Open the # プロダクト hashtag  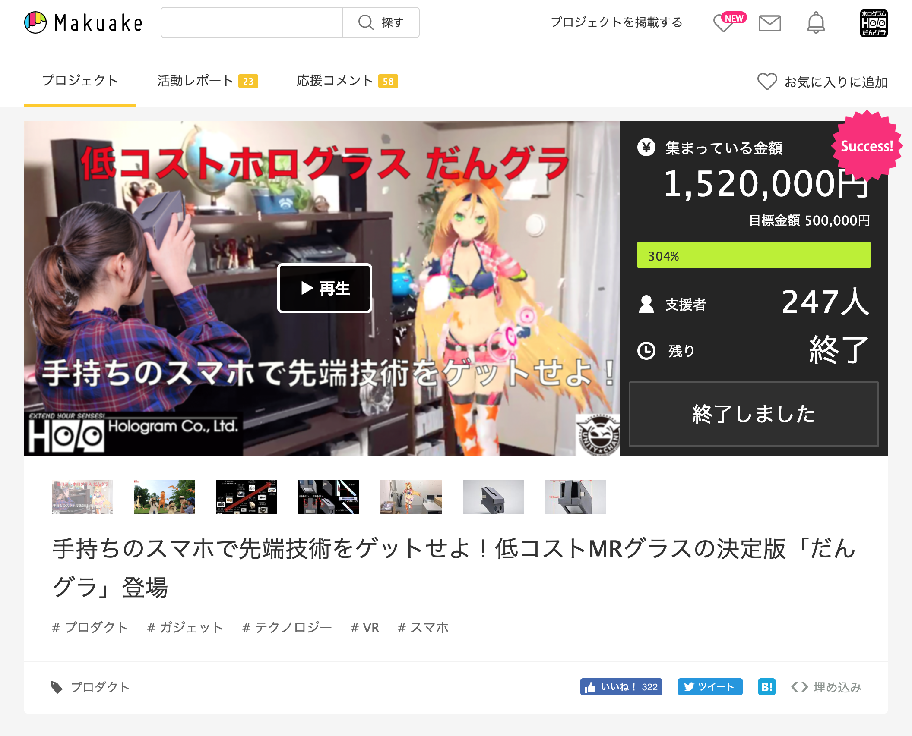[90, 627]
